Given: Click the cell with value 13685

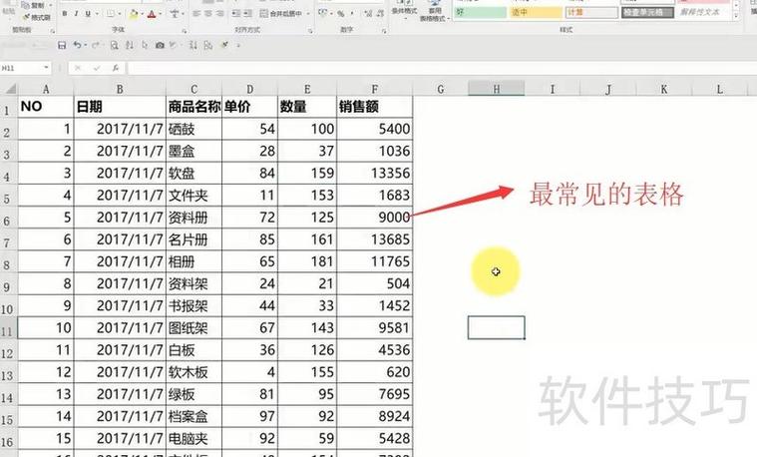Looking at the screenshot, I should [x=375, y=239].
